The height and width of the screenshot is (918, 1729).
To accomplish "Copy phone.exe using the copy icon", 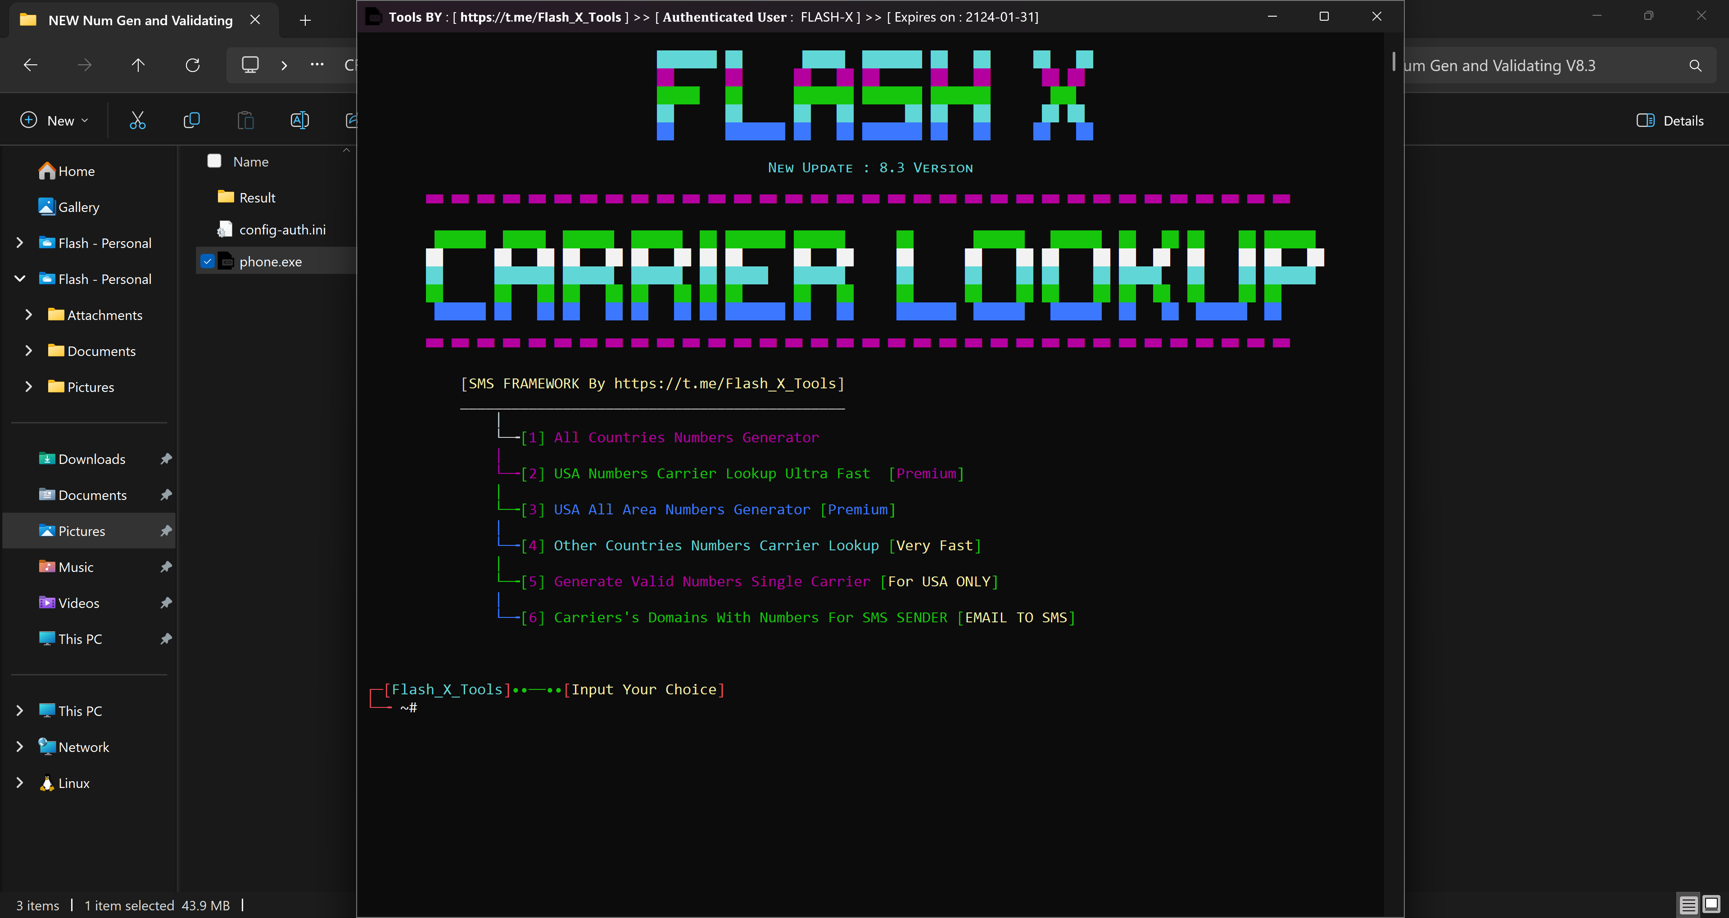I will 191,119.
